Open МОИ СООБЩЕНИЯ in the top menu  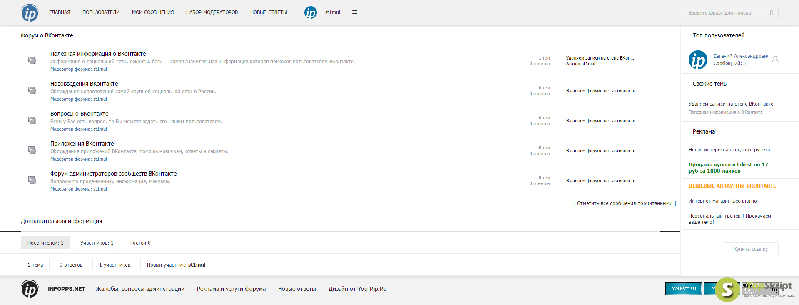pos(153,12)
